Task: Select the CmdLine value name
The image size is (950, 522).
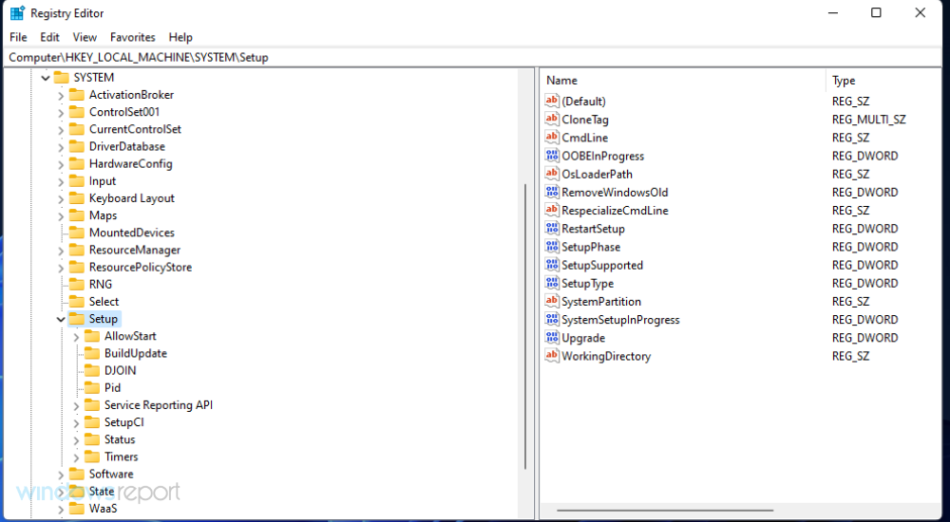Action: 584,138
